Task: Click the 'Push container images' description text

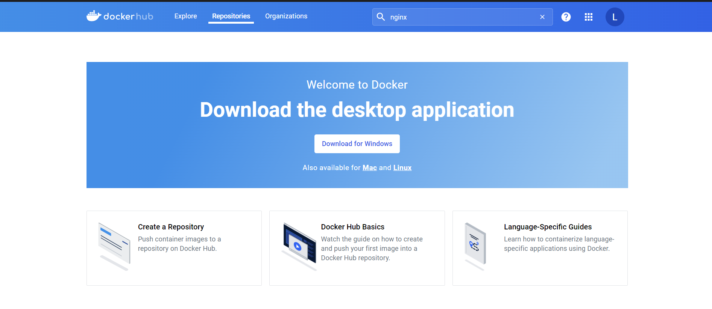Action: pyautogui.click(x=179, y=244)
